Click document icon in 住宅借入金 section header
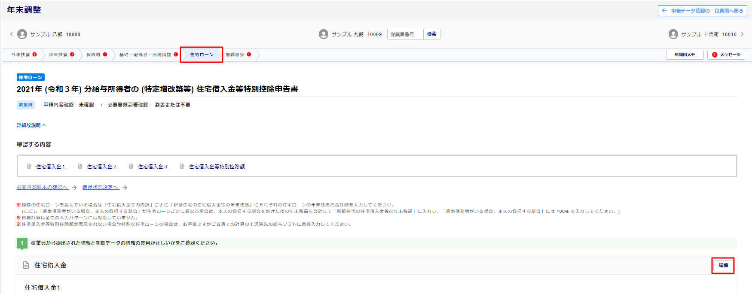Viewport: 752px width, 294px height. 26,265
